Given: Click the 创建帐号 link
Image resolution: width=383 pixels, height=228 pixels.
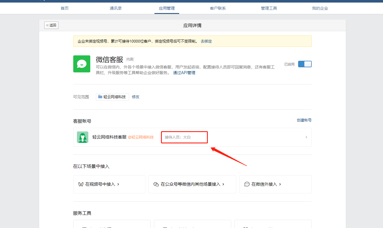Looking at the screenshot, I should coord(304,120).
